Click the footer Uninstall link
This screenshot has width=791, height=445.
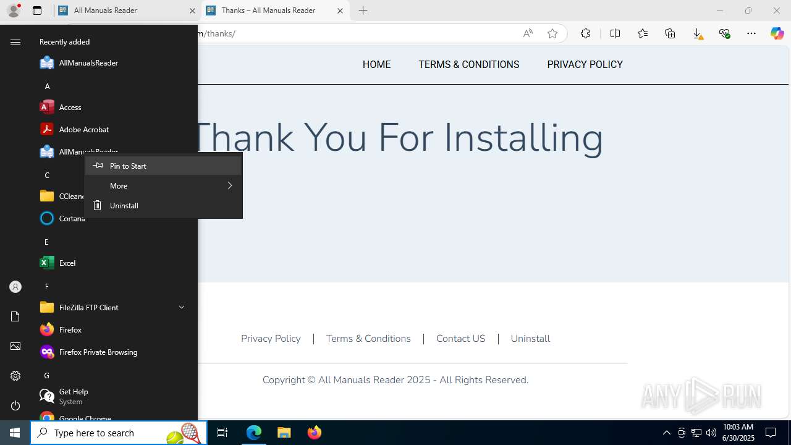pyautogui.click(x=530, y=339)
